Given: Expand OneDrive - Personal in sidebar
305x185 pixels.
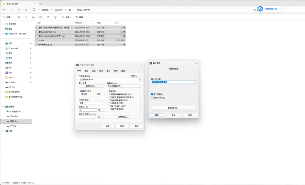Looking at the screenshot, I should click(x=3, y=34).
